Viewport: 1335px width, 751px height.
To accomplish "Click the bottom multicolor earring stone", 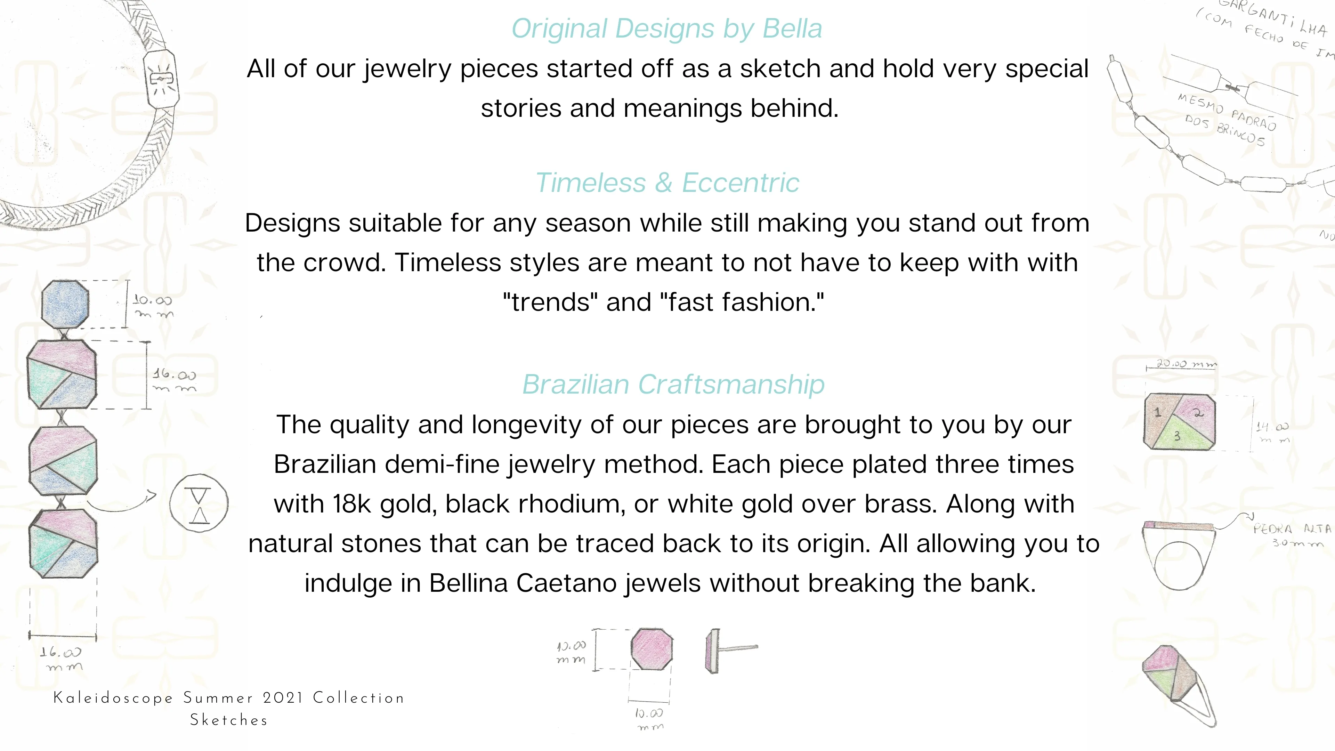I will click(x=63, y=544).
